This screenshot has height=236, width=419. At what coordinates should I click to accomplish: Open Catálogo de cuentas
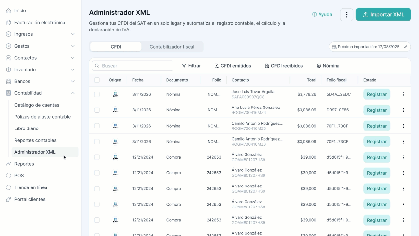pyautogui.click(x=37, y=105)
